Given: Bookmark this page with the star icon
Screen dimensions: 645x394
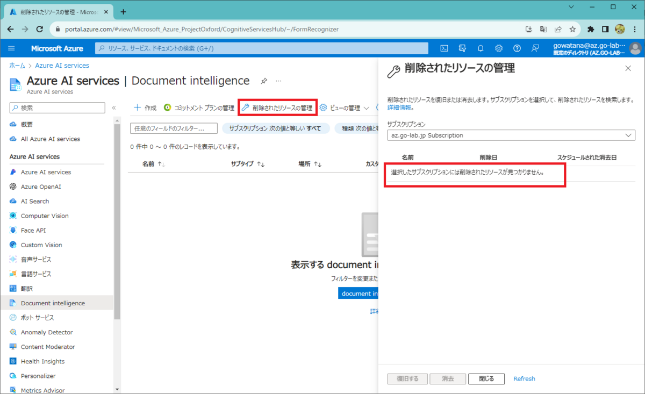Looking at the screenshot, I should click(573, 29).
